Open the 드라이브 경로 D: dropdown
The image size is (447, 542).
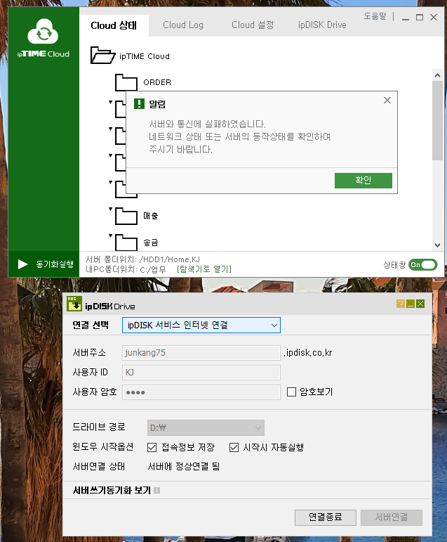[x=206, y=428]
